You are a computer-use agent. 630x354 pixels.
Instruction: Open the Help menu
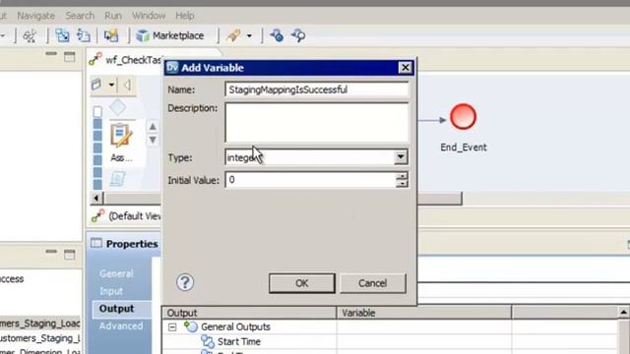[x=185, y=16]
